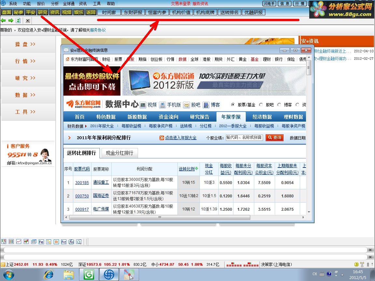Click the refresh page icon
Screen dimensions: 375x281
pyautogui.click(x=18, y=20)
